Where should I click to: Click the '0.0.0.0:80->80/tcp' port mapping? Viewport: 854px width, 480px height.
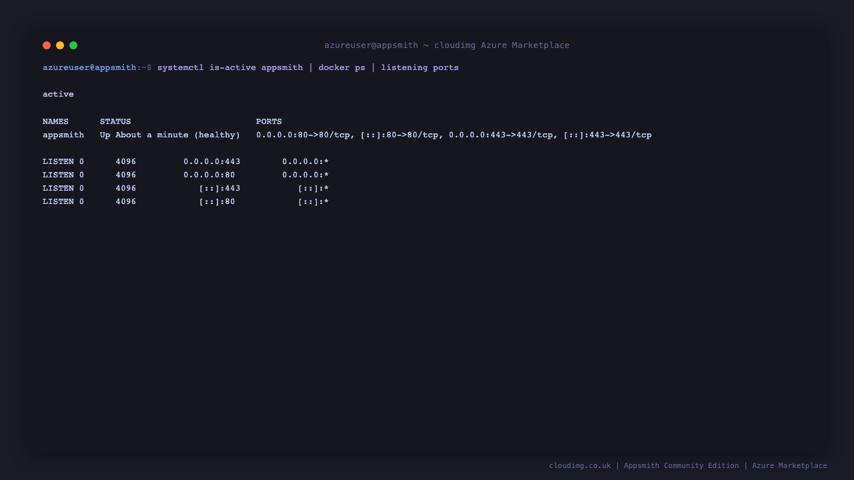pos(303,135)
